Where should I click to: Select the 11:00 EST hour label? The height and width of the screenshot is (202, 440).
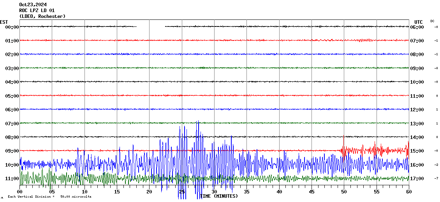[x=12, y=179]
